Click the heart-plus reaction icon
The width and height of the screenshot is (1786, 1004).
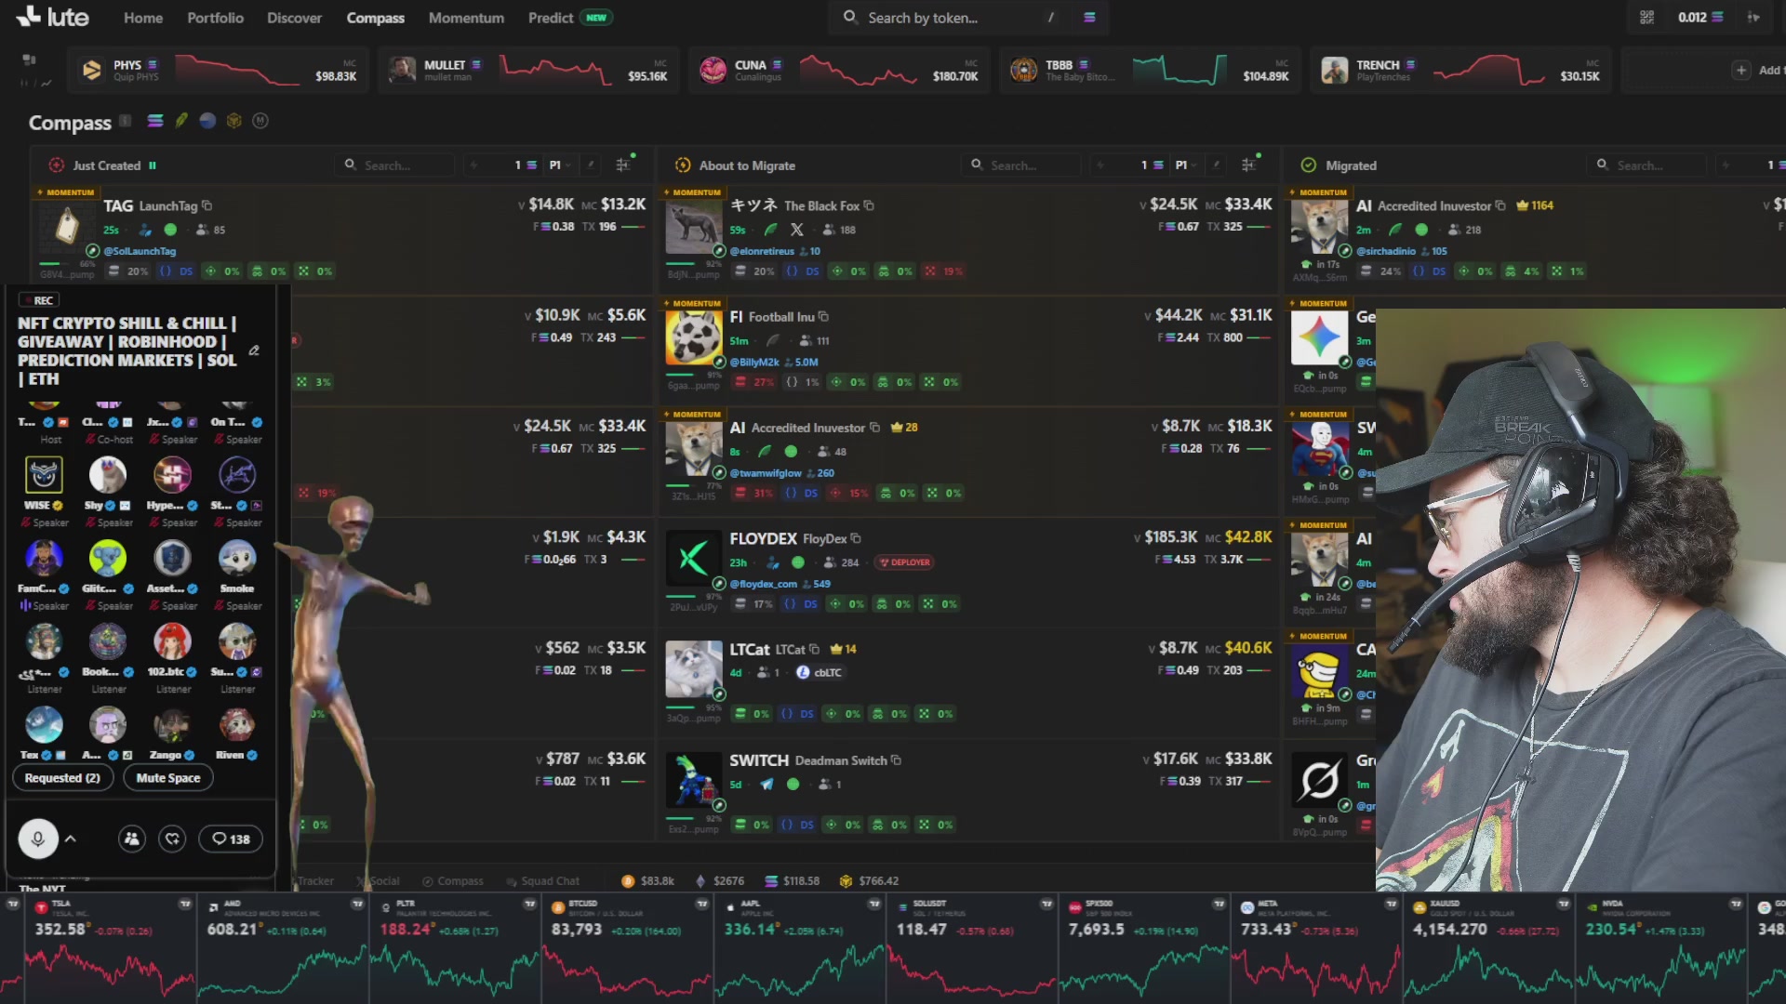point(172,839)
